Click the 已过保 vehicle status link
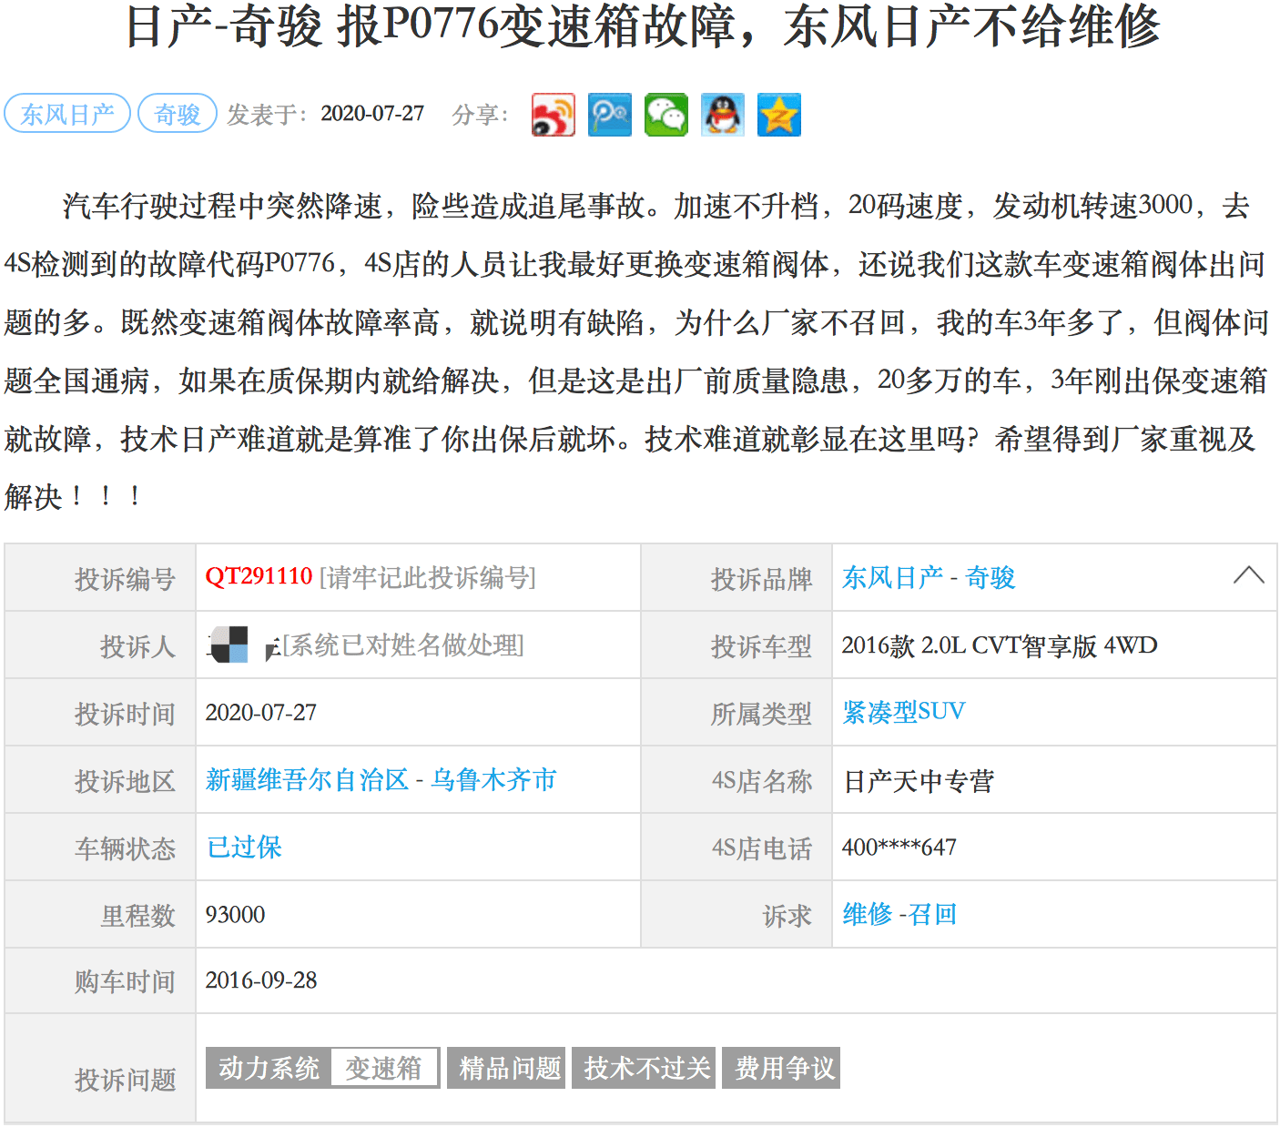1280x1127 pixels. [244, 848]
